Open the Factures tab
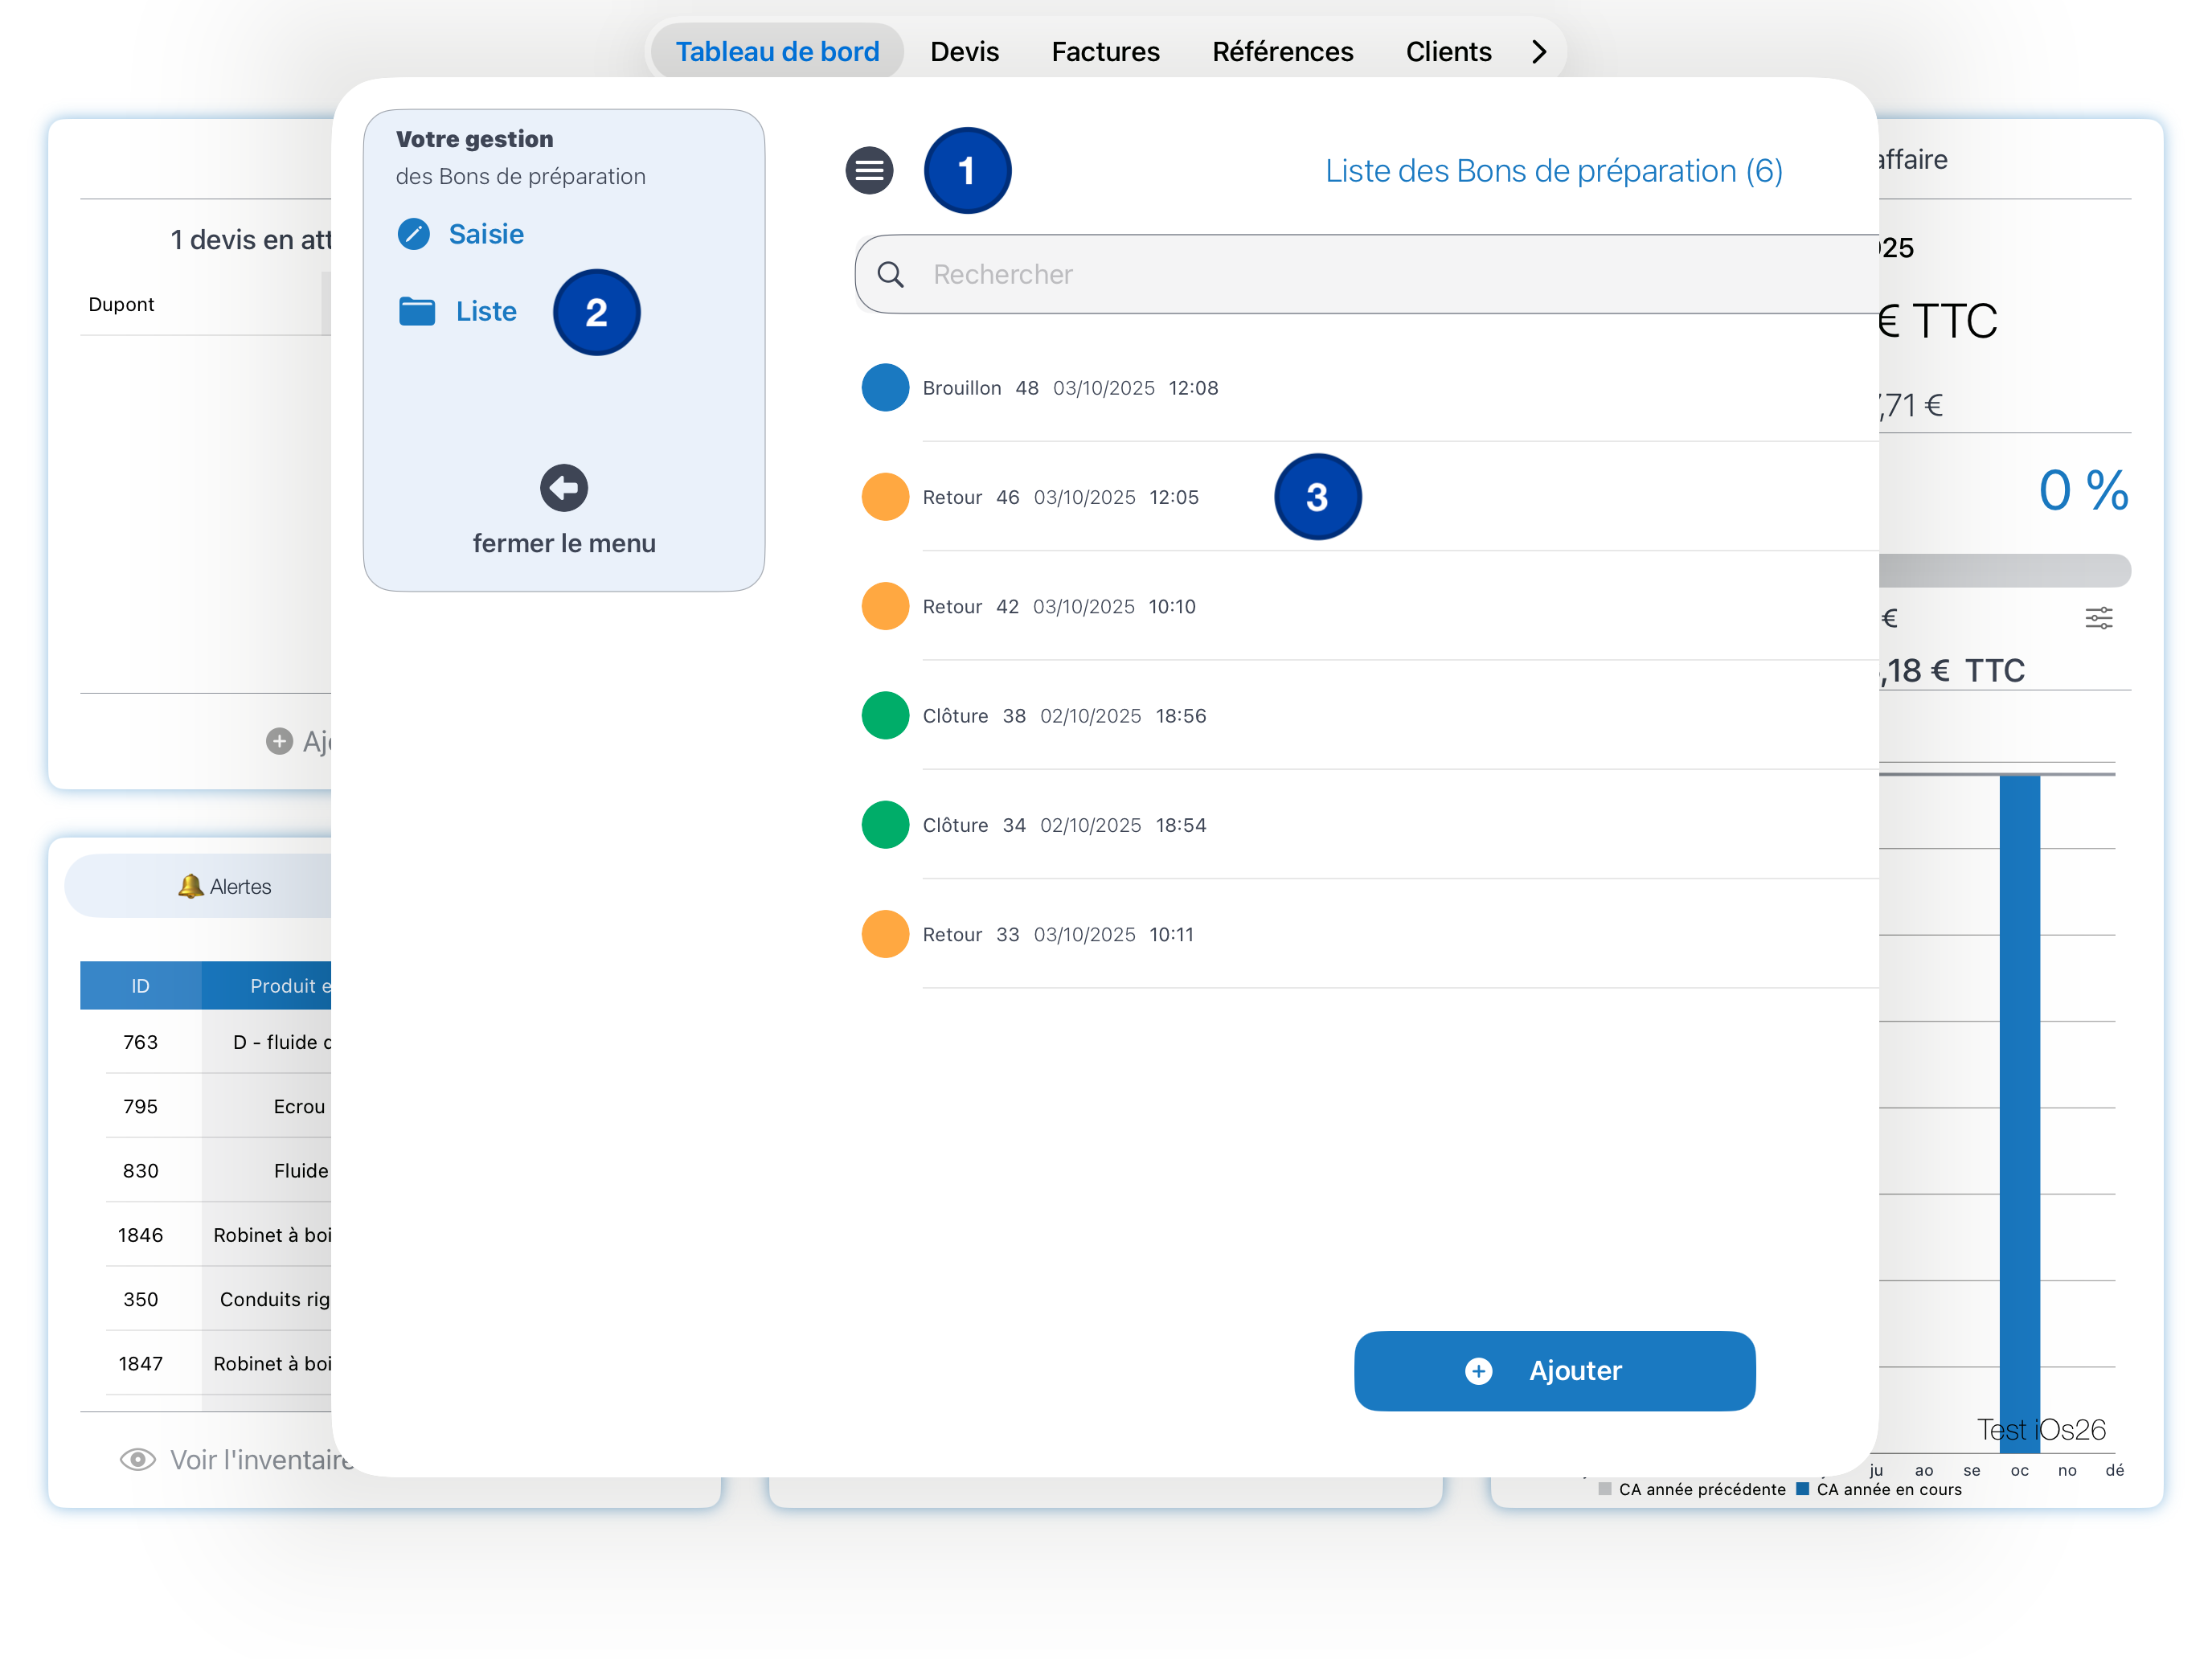The image size is (2212, 1659). click(1105, 52)
